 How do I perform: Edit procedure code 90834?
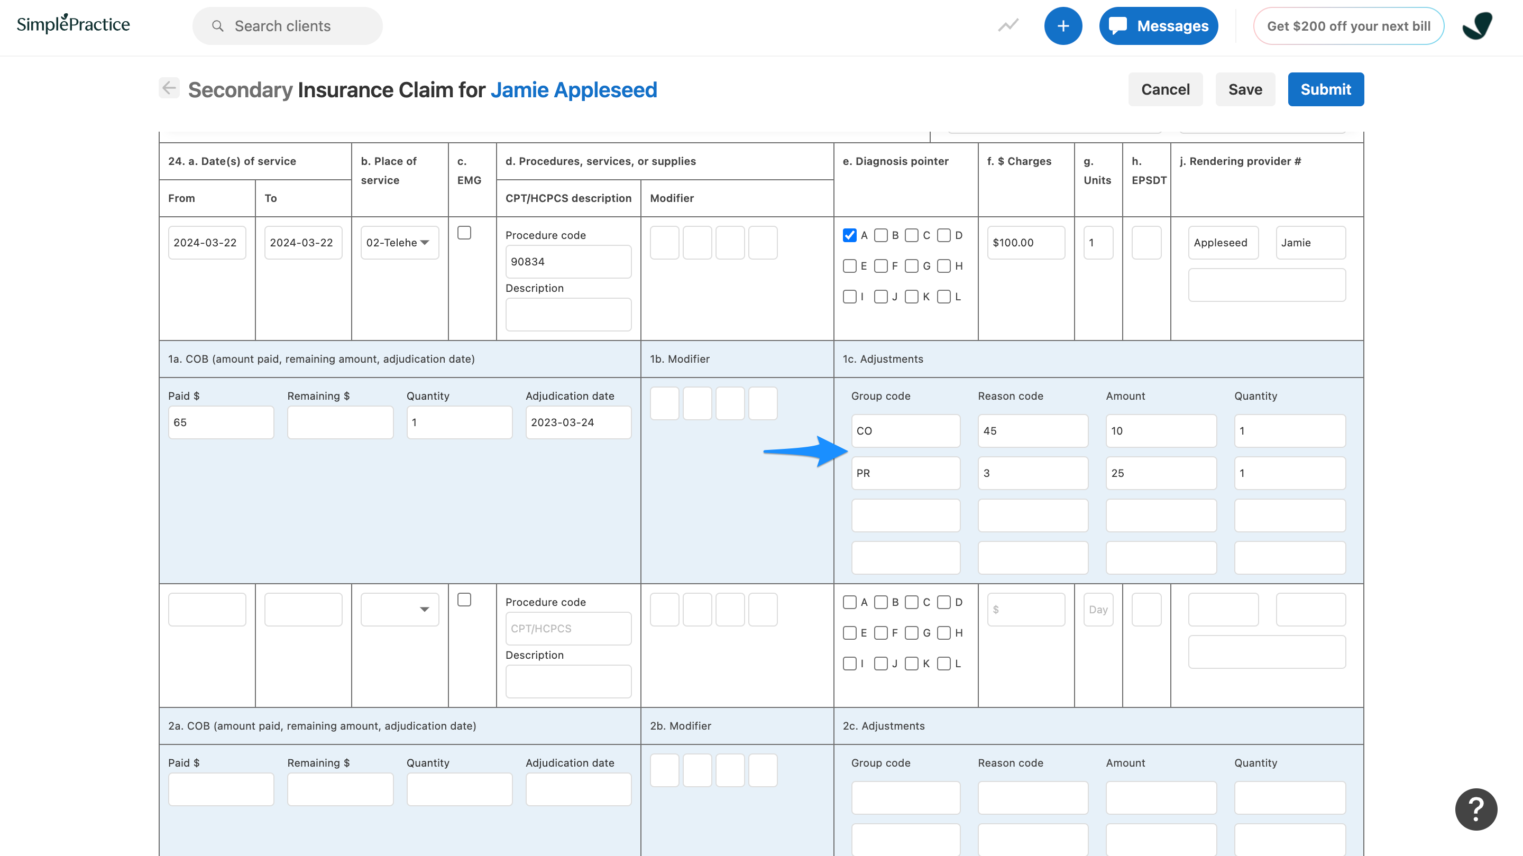point(568,261)
